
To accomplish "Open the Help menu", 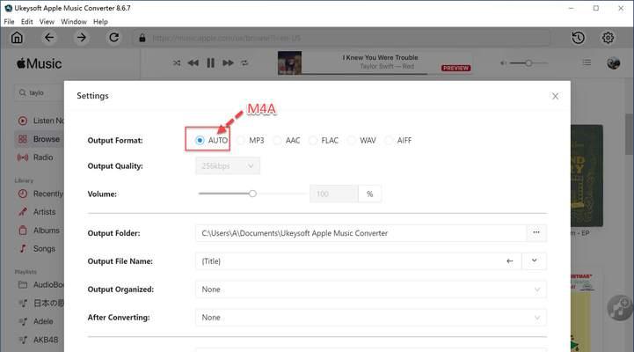I will tap(100, 21).
